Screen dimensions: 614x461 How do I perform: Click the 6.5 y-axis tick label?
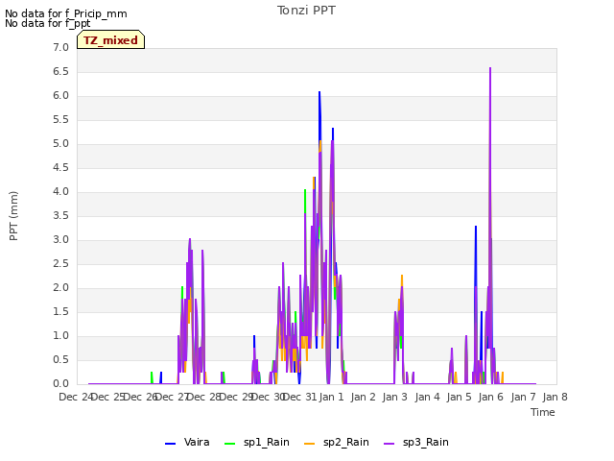point(60,72)
